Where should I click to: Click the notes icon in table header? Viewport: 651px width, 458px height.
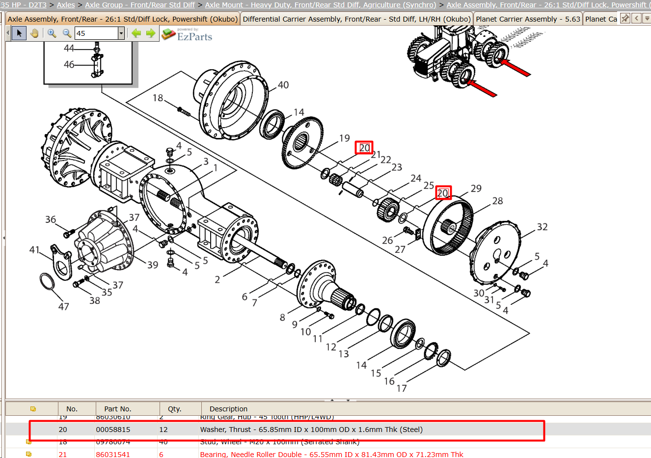33,408
